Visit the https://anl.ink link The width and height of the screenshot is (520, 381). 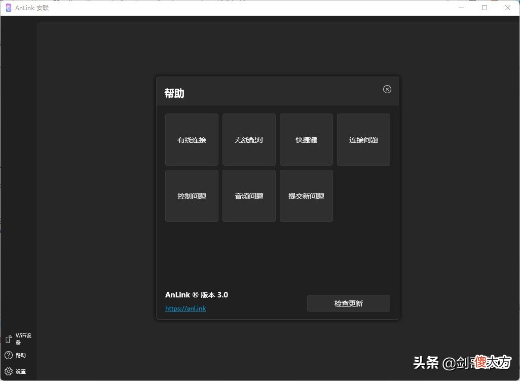click(x=185, y=309)
